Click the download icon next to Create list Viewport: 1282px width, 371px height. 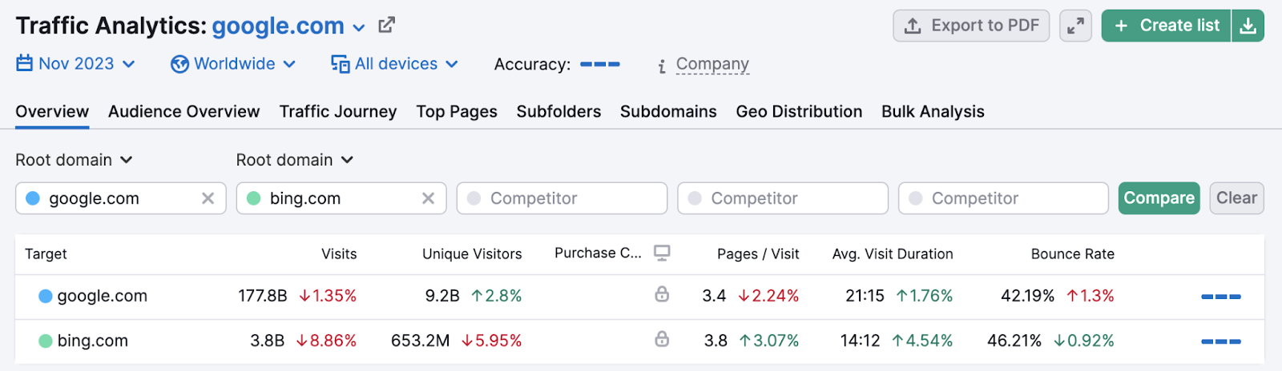point(1248,26)
